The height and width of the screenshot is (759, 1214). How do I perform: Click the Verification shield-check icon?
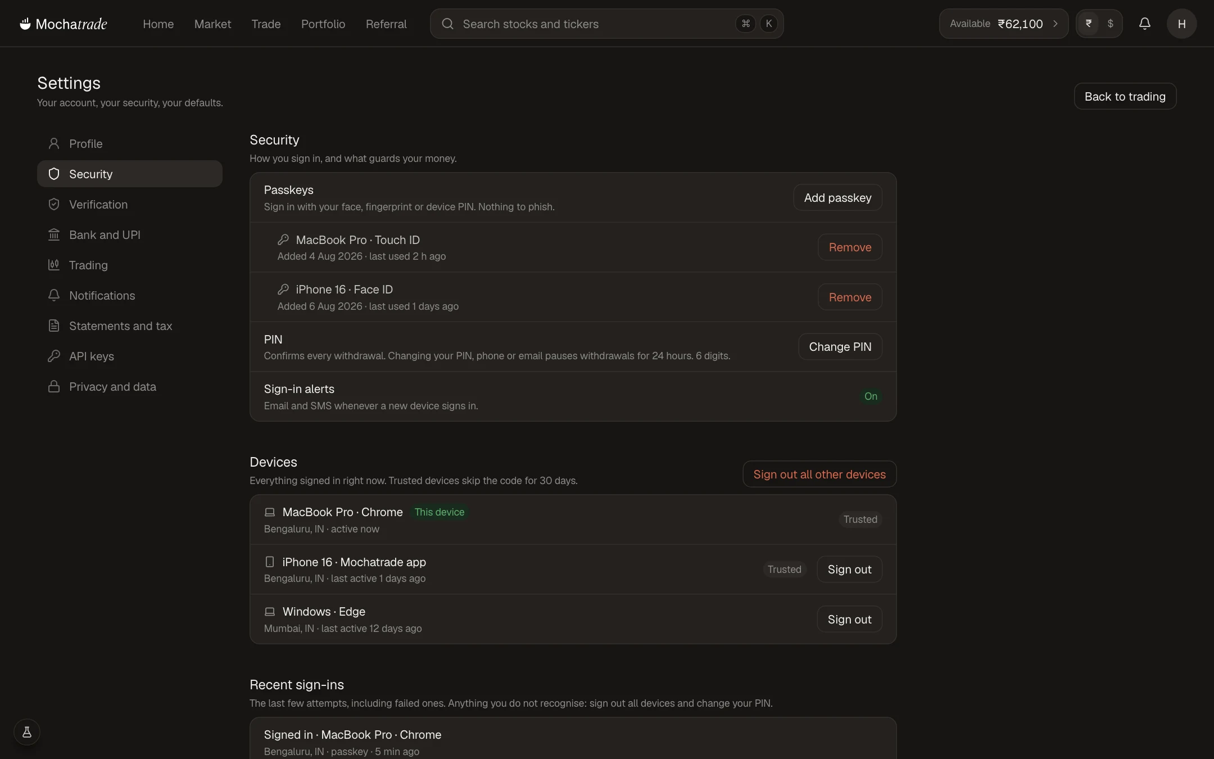[54, 204]
